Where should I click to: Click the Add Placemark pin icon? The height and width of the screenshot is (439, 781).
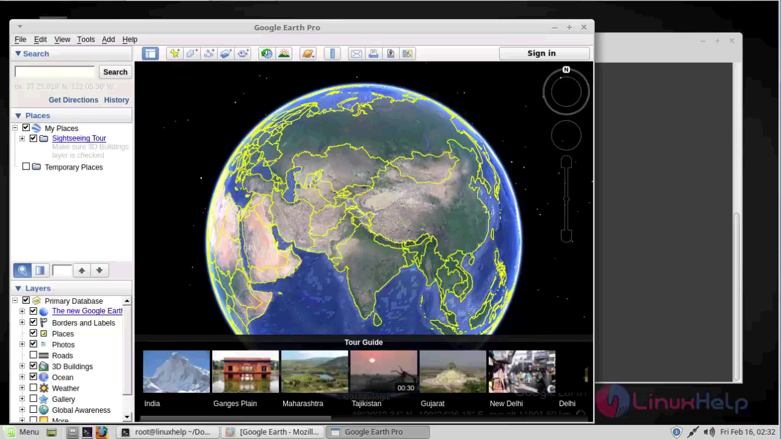pos(175,54)
